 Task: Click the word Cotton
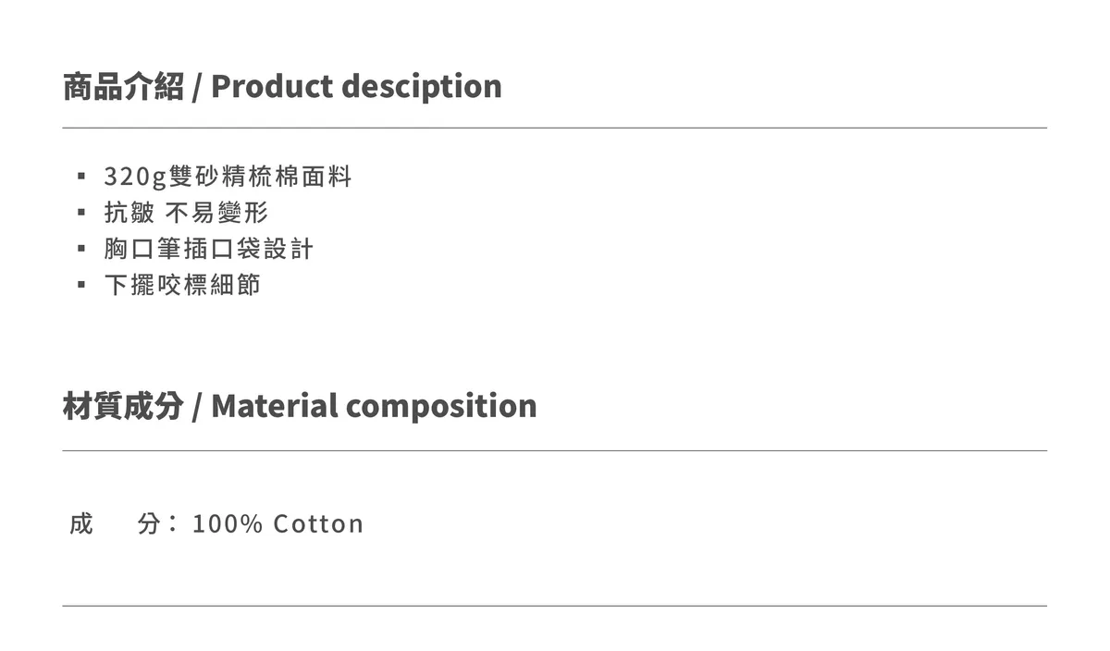coord(318,524)
